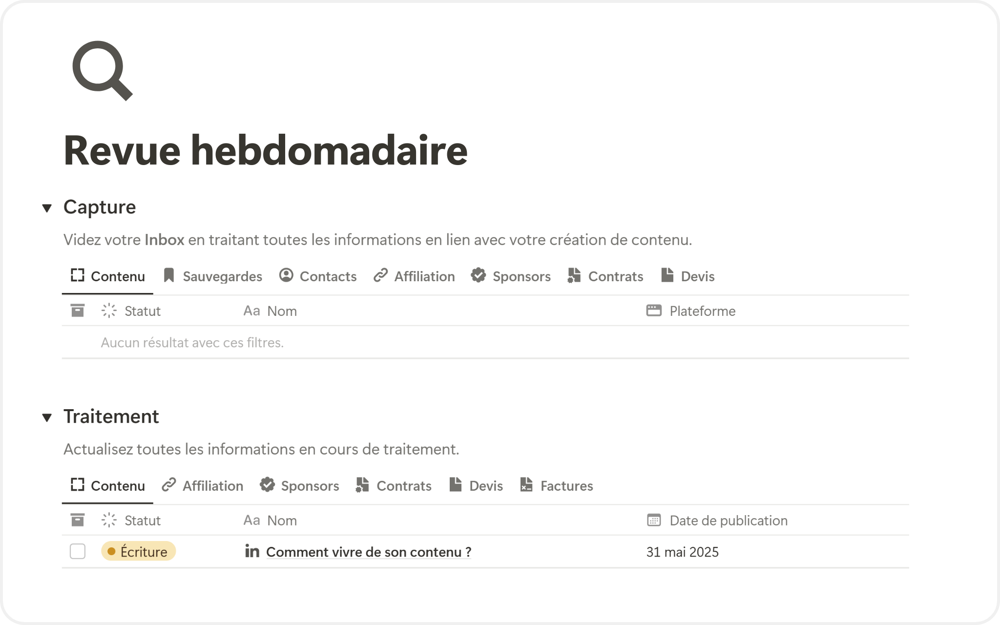Click the Statut spinner icon in Traitement table

109,520
